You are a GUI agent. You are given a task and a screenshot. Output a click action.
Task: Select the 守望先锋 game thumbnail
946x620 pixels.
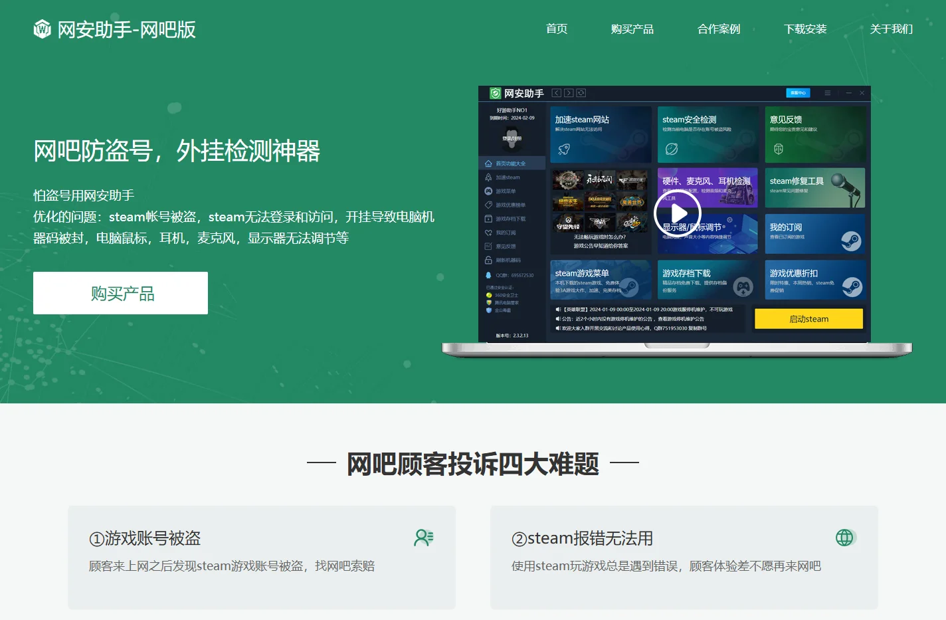coord(567,223)
